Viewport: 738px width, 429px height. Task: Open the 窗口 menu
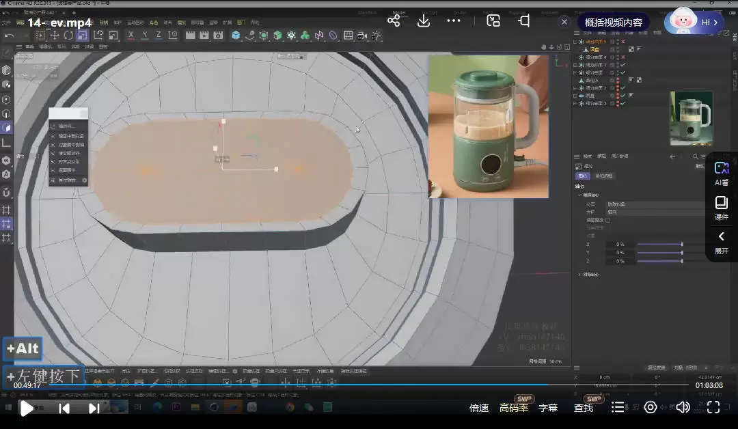[241, 23]
